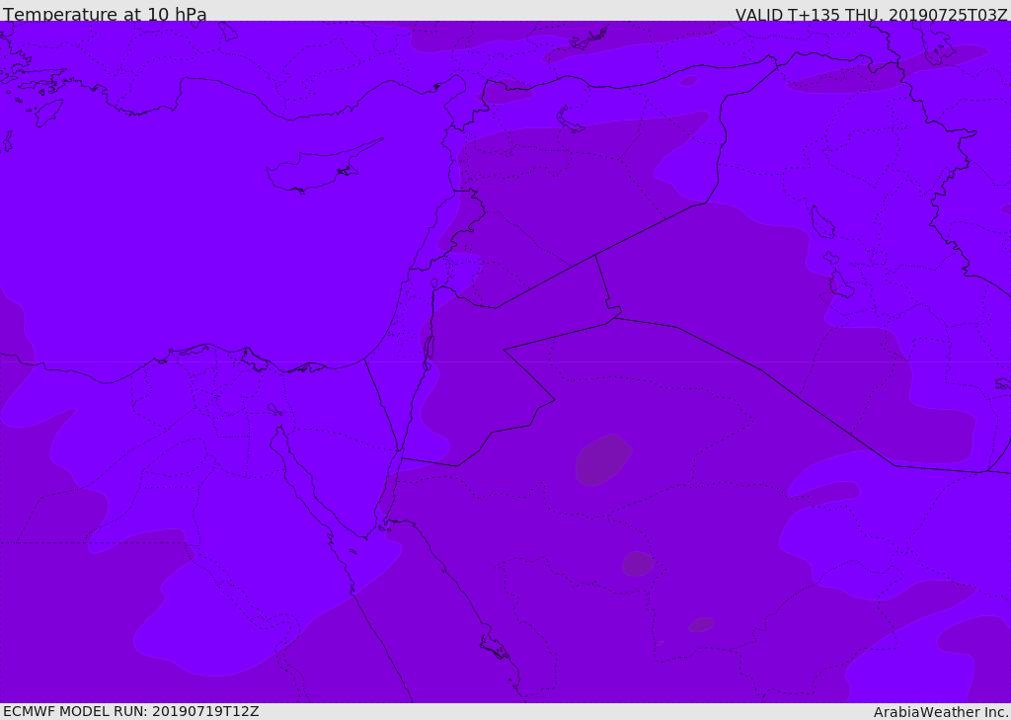1011x720 pixels.
Task: Click the darker purple blob in northern Saudi Arabia
Action: tap(603, 459)
